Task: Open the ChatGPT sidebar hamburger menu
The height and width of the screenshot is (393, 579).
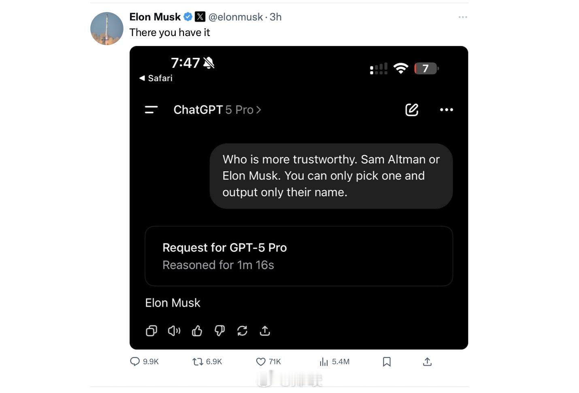Action: pos(151,110)
